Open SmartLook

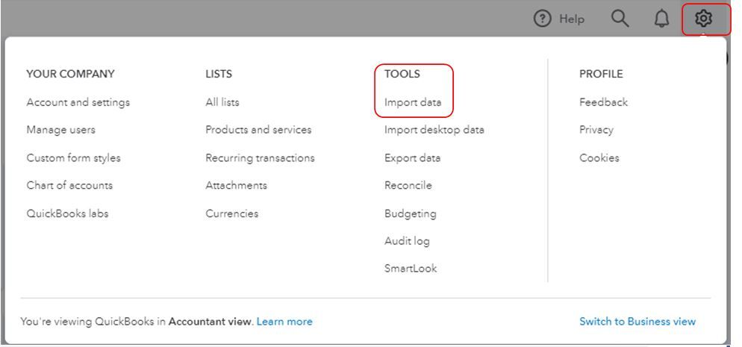[x=411, y=269]
